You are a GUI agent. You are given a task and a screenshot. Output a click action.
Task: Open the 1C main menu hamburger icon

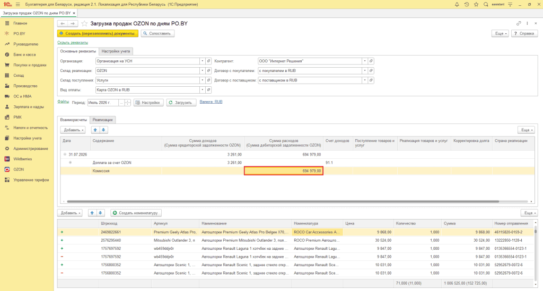(17, 4)
